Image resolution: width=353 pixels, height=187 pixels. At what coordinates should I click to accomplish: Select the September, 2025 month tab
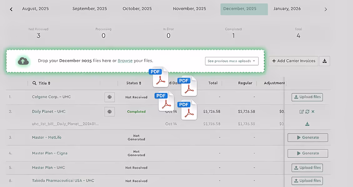tap(90, 9)
